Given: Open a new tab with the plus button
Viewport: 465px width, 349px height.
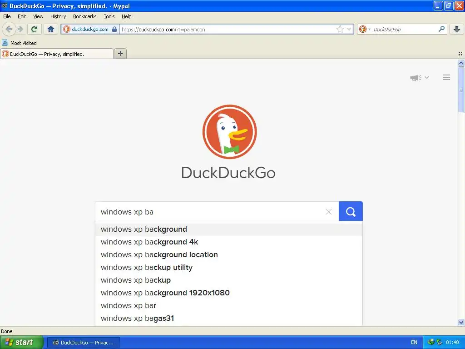Looking at the screenshot, I should click(x=120, y=54).
